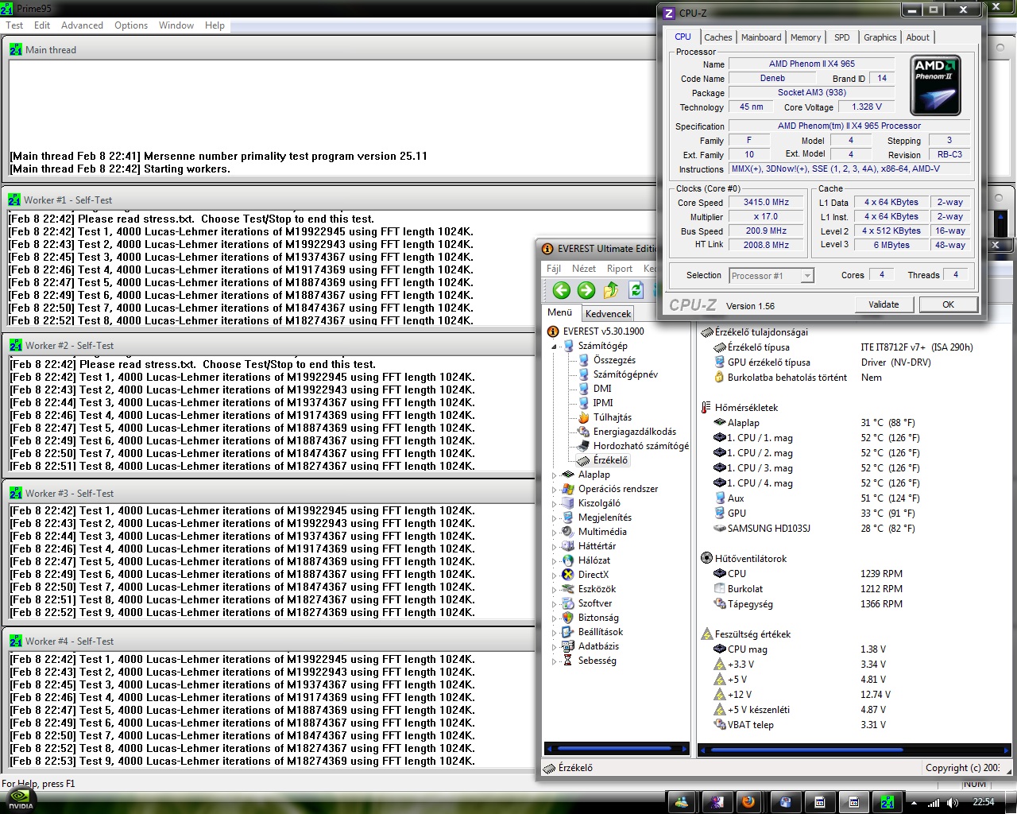Click the Validate button in CPU-Z
The image size is (1017, 814).
pos(884,304)
